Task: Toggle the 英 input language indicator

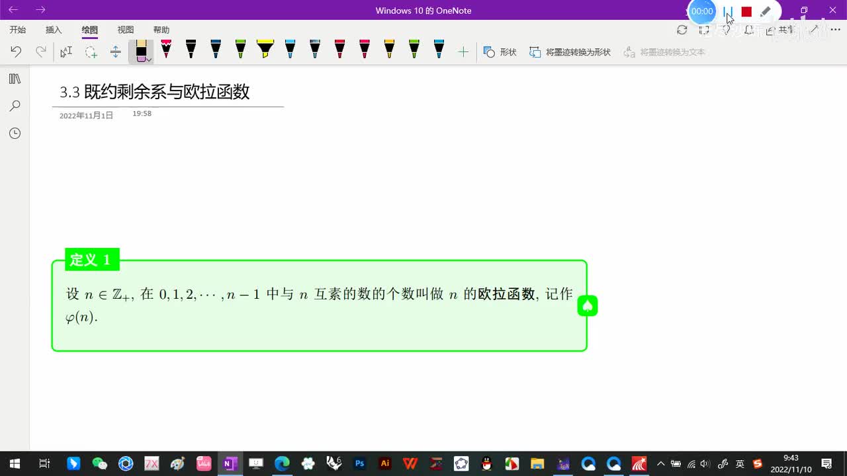Action: tap(740, 463)
